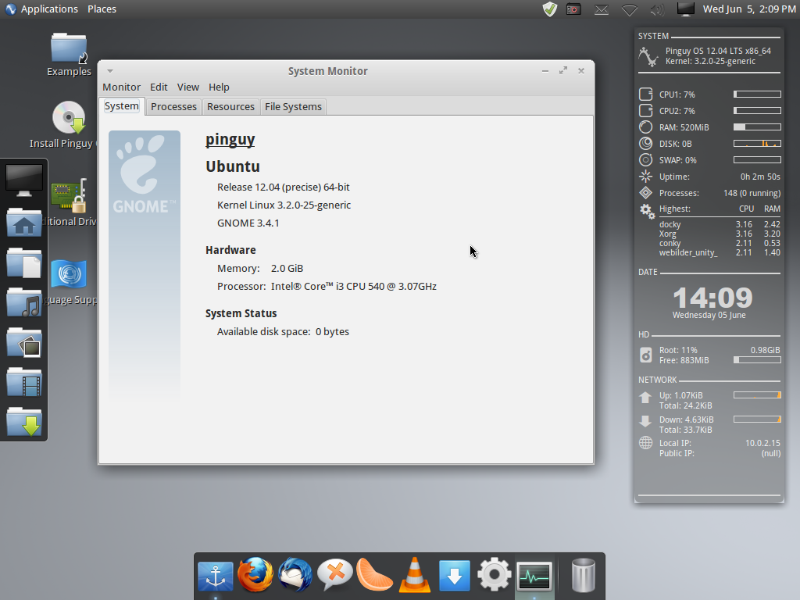Click Kernel Linux 3.2.0-25-generic text
800x600 pixels.
click(284, 205)
